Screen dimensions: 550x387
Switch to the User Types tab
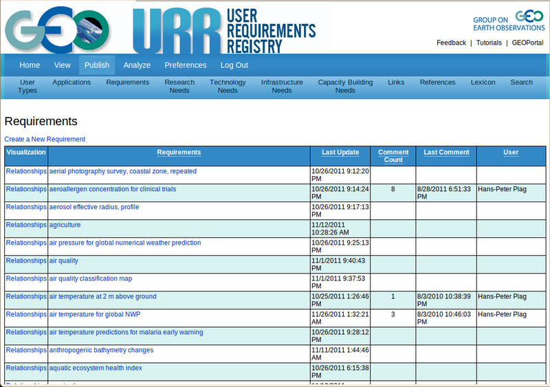coord(27,86)
